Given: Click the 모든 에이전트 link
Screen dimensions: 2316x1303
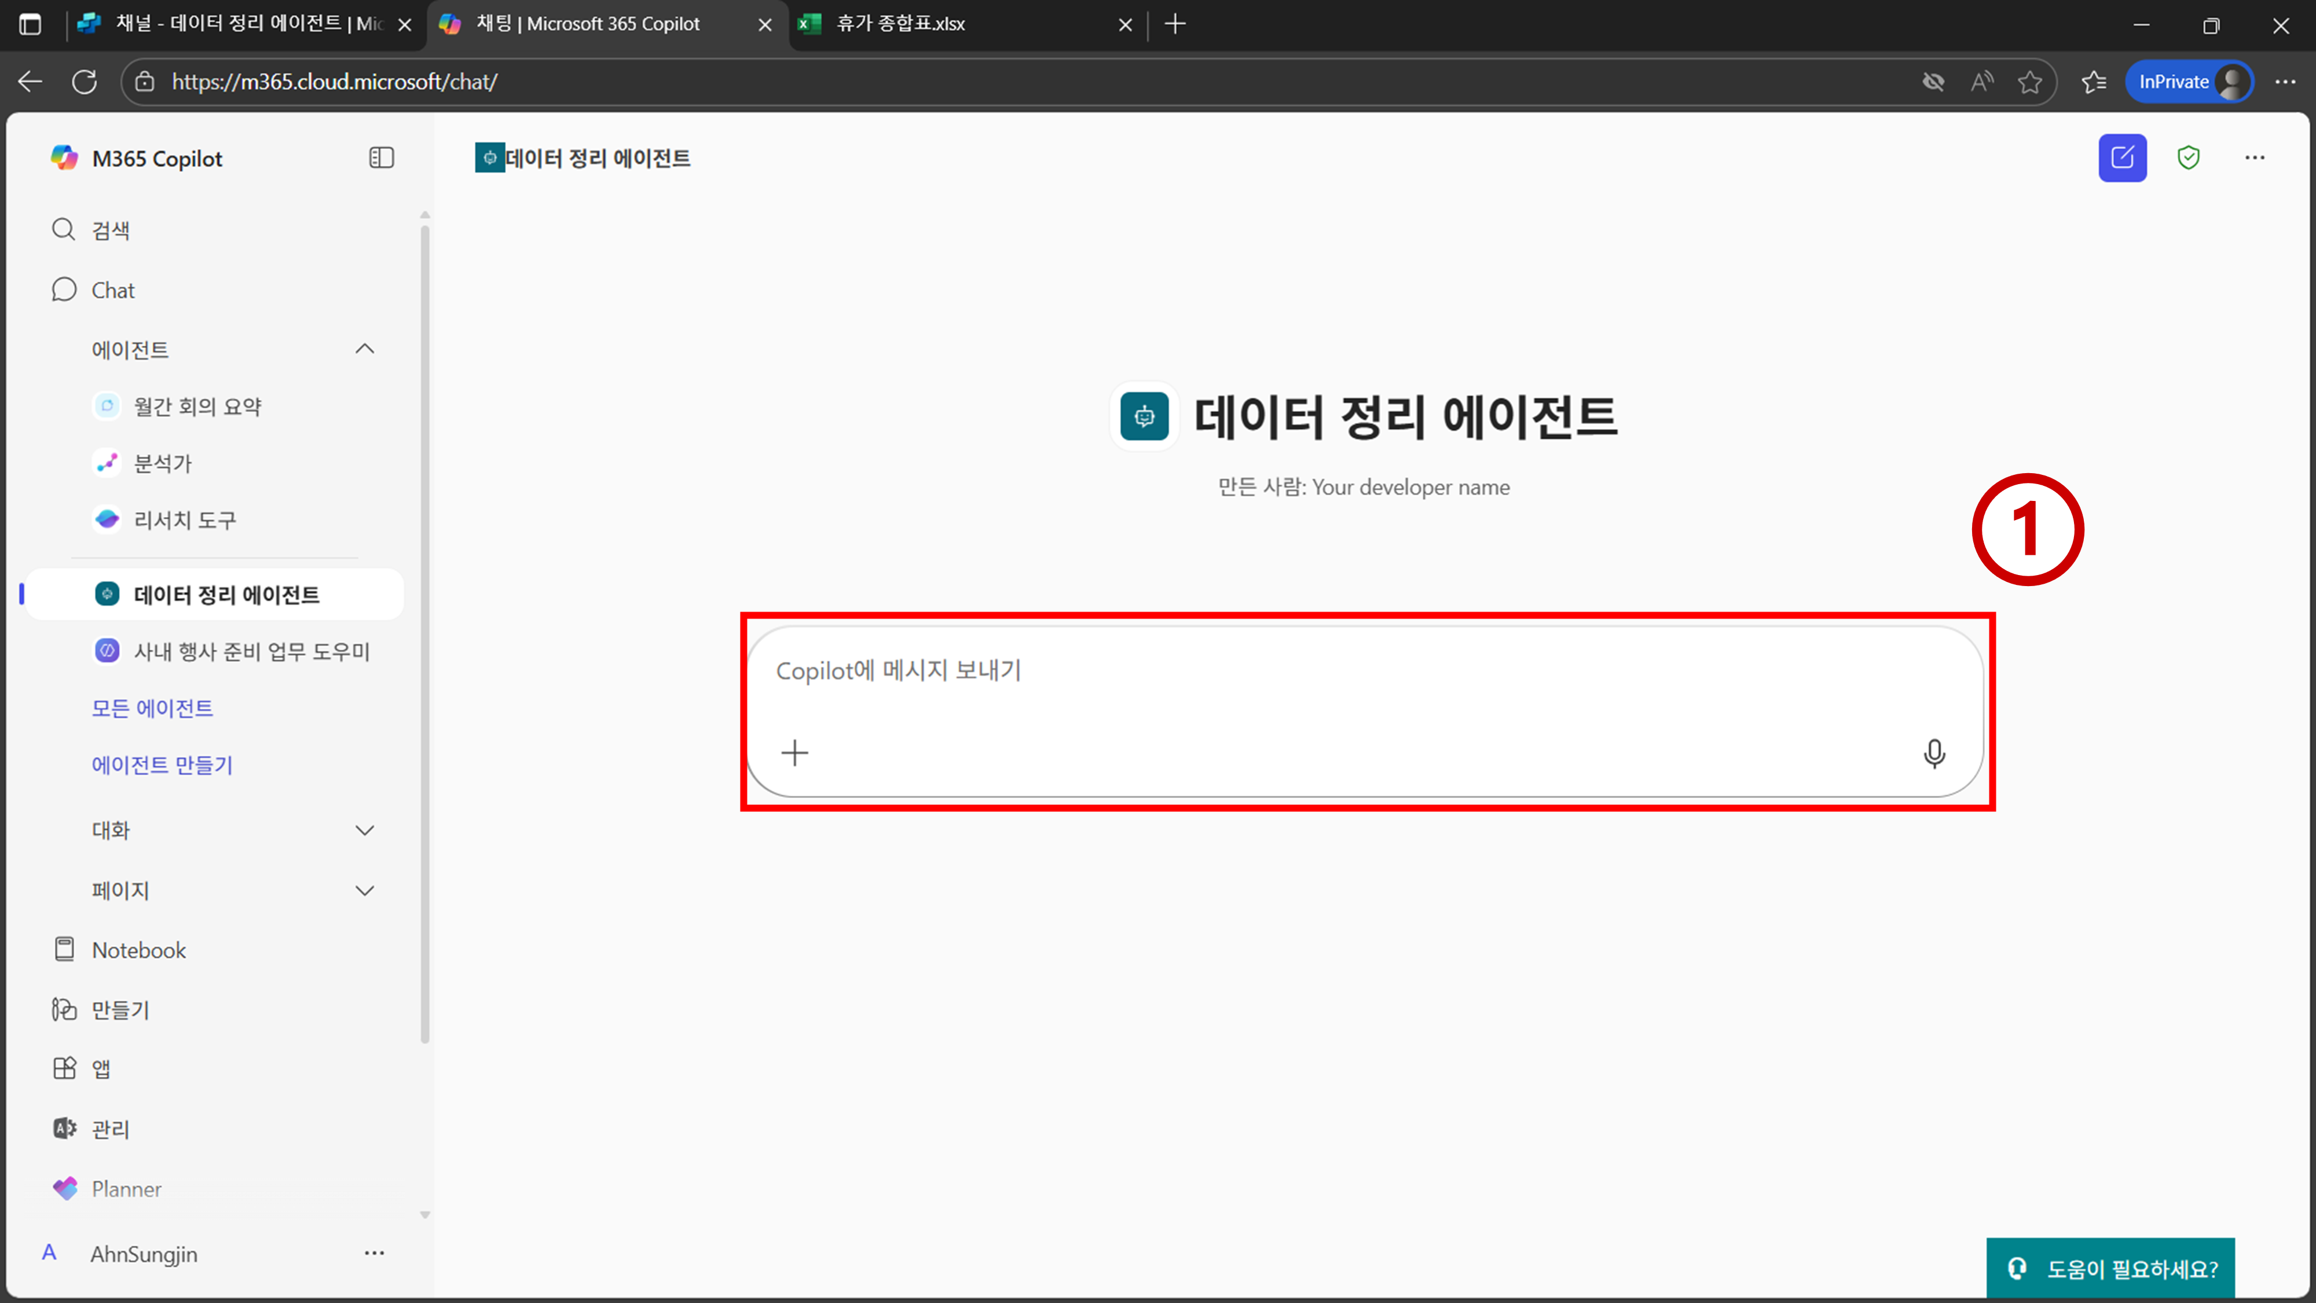Looking at the screenshot, I should (x=152, y=708).
